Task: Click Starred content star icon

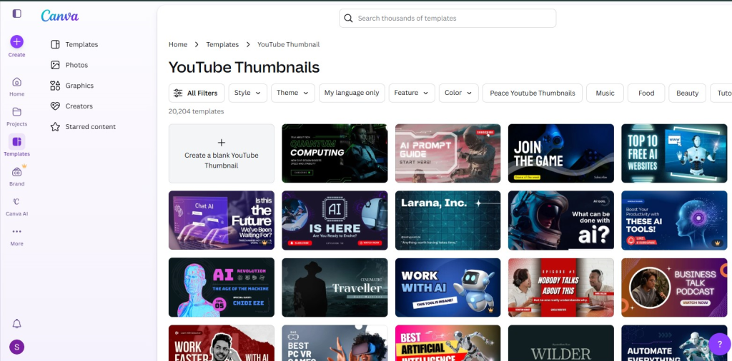Action: tap(55, 127)
